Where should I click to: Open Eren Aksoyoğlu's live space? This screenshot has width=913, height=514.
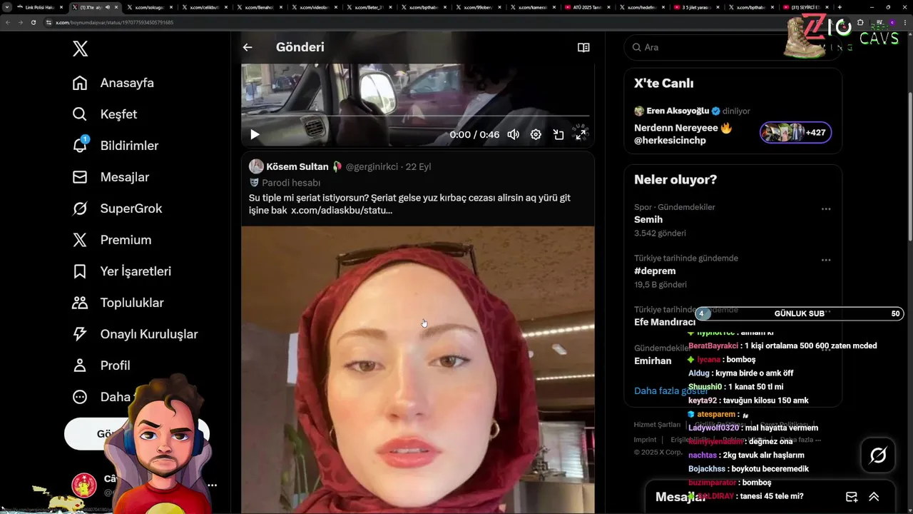[733, 126]
